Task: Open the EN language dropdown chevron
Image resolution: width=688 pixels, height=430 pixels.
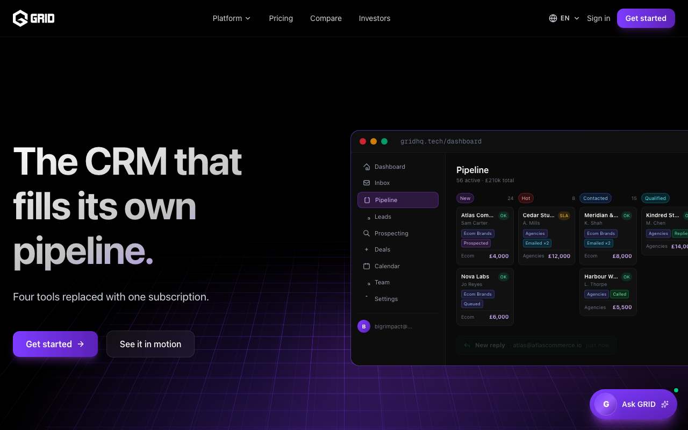Action: (577, 18)
